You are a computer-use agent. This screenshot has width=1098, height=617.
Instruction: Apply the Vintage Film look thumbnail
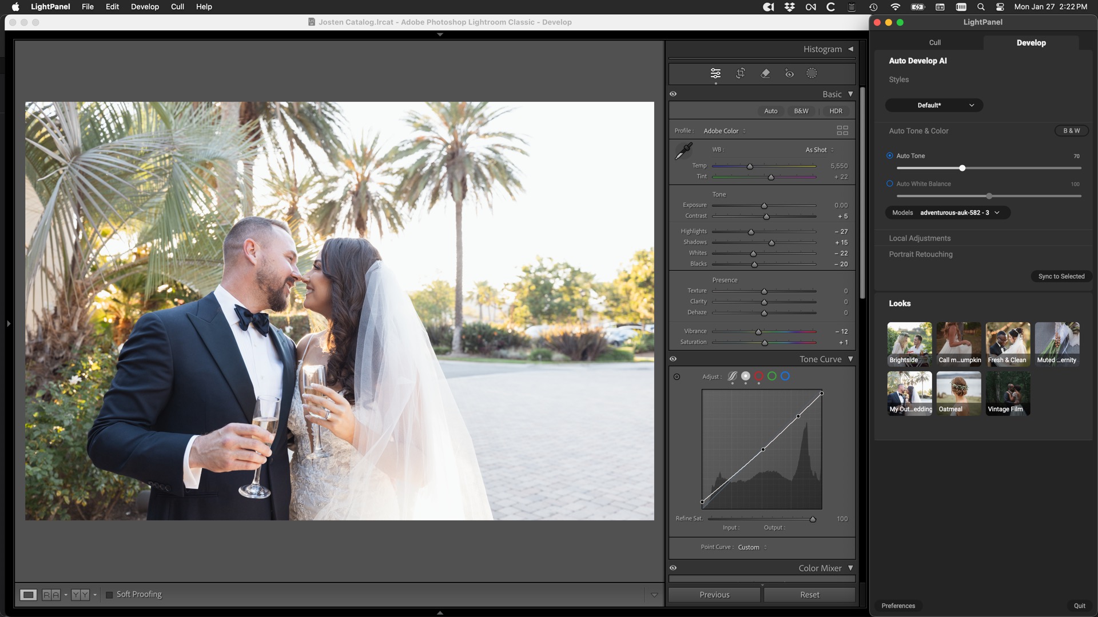coord(1008,393)
